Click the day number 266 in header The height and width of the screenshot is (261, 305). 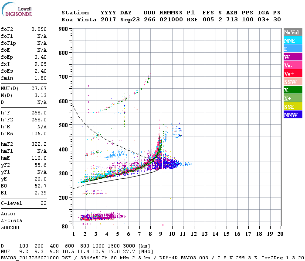coord(149,20)
